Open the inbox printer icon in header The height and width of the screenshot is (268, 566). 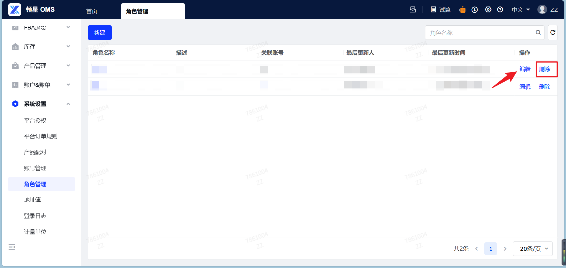tap(413, 9)
